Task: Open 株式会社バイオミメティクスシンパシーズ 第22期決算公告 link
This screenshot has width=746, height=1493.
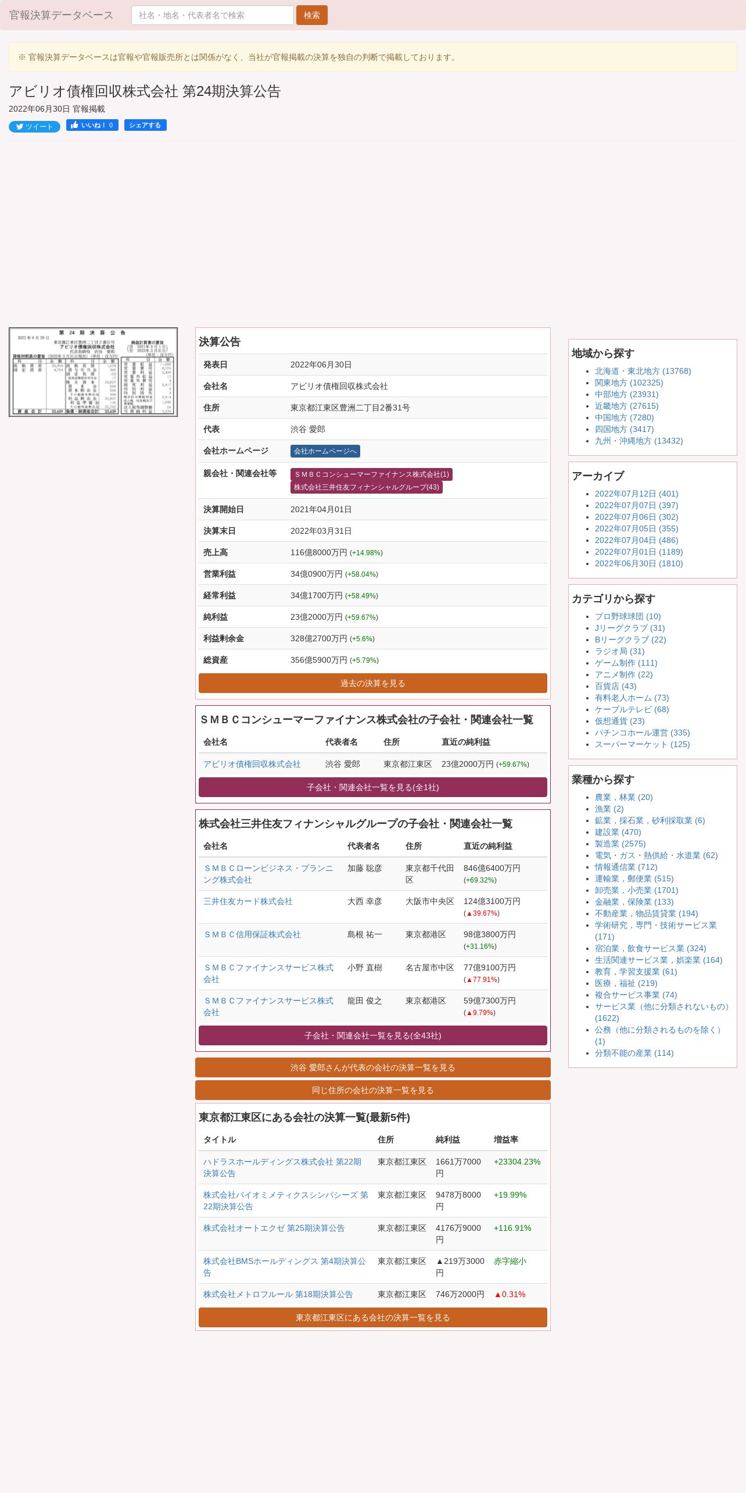Action: click(x=286, y=1201)
